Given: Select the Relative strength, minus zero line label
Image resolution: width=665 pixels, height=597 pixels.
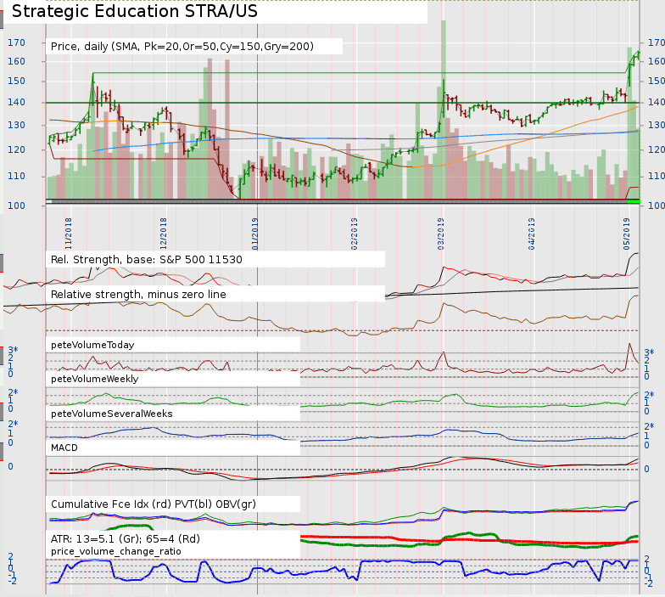Looking at the screenshot, I should coord(138,294).
